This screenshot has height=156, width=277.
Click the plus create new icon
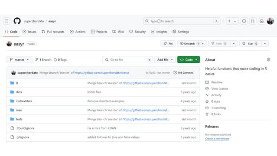click(229, 21)
